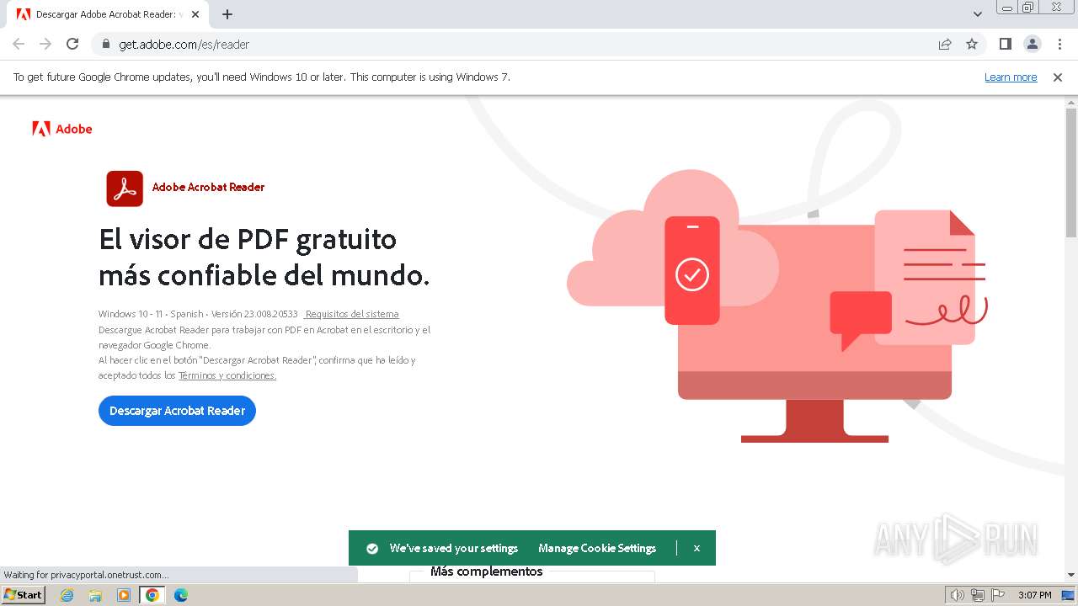Open Windows Explorer folder taskbar icon
Viewport: 1078px width, 606px height.
tap(95, 595)
